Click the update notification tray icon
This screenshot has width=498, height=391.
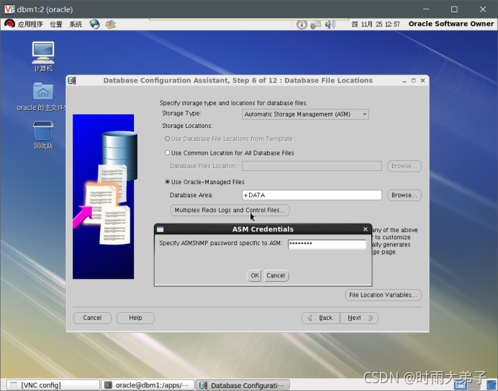coord(302,24)
